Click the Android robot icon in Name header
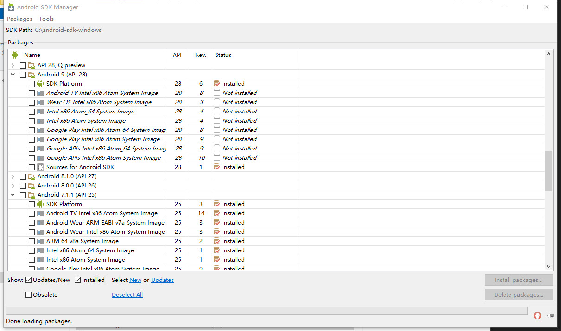 15,55
